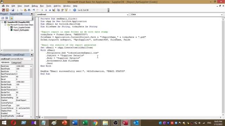Click View Object icon in Project panel
Image resolution: width=225 pixels, height=126 pixels.
coord(6,18)
